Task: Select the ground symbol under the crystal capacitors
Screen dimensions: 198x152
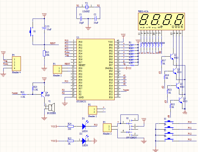Action: pos(88,29)
